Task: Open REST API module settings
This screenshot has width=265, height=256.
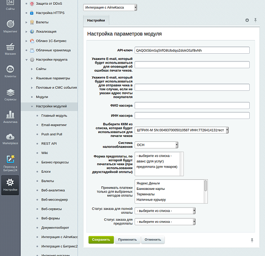Action: coord(49,143)
